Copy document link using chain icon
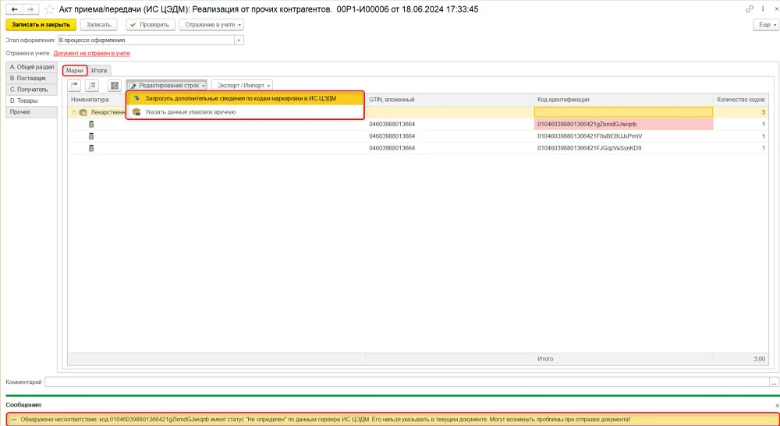 750,9
